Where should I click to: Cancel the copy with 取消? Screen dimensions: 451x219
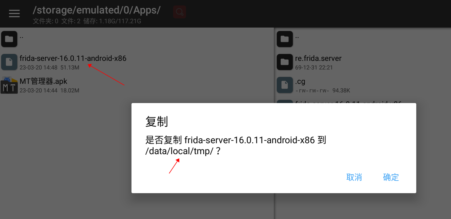coord(354,177)
